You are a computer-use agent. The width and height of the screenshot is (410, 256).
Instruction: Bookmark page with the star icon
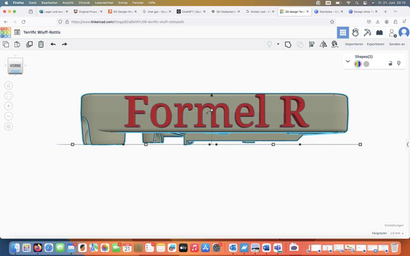click(x=332, y=22)
